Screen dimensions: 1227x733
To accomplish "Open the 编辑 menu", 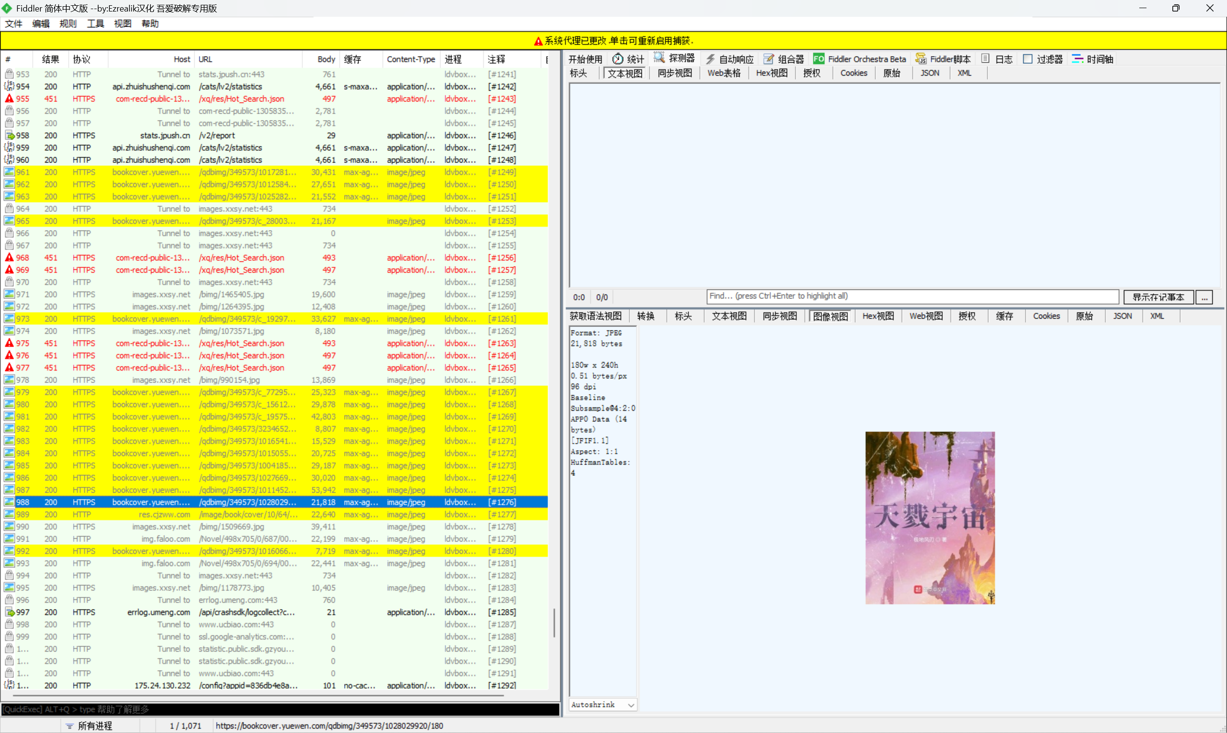I will click(x=41, y=23).
